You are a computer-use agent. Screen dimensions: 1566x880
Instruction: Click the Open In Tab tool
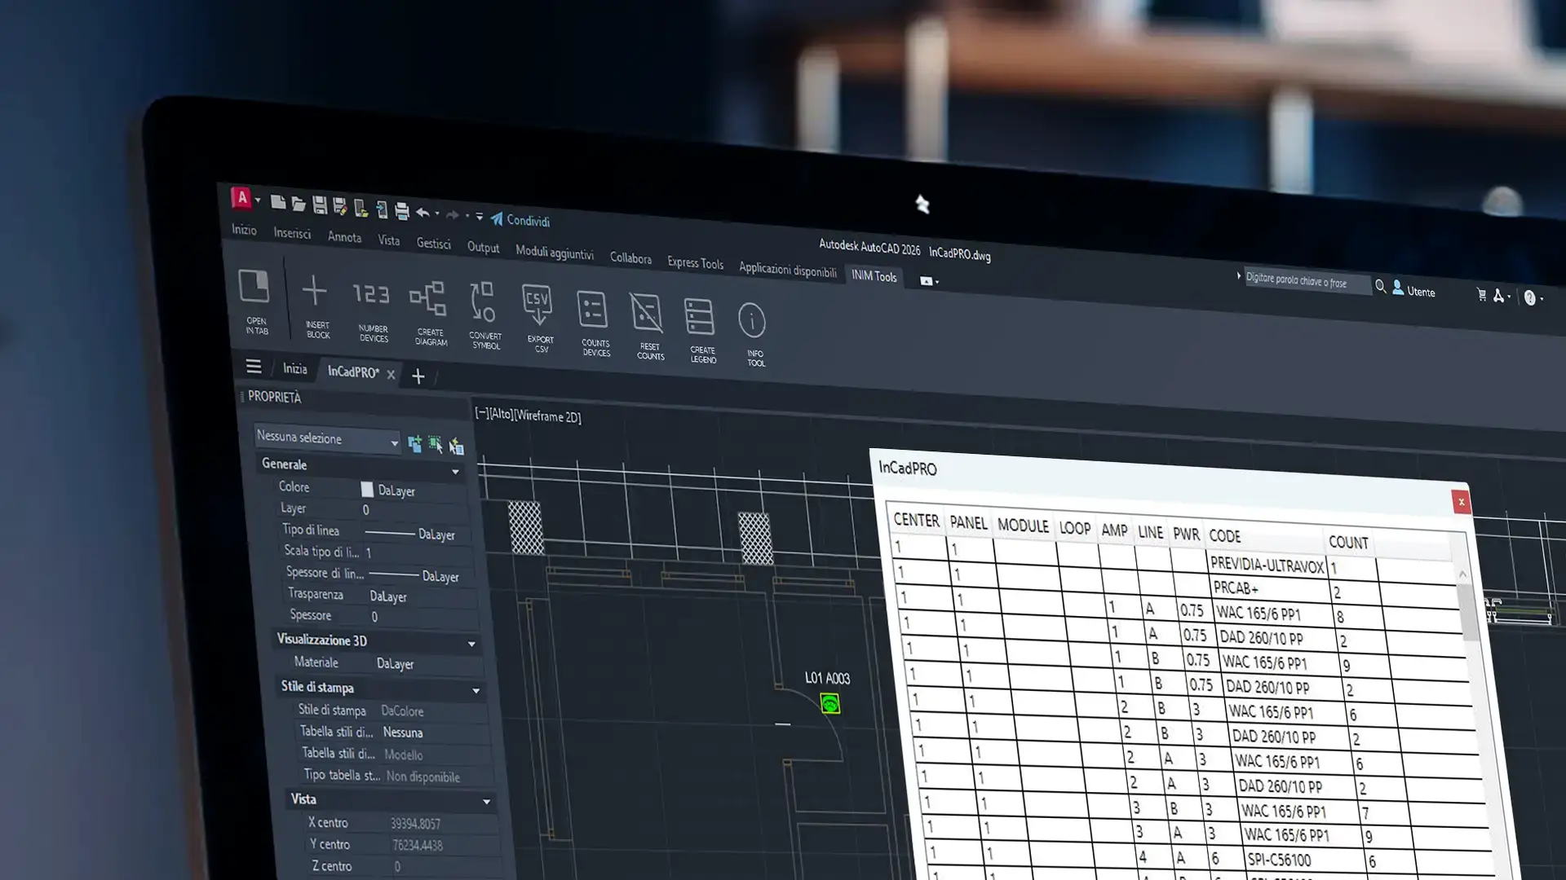pyautogui.click(x=255, y=301)
